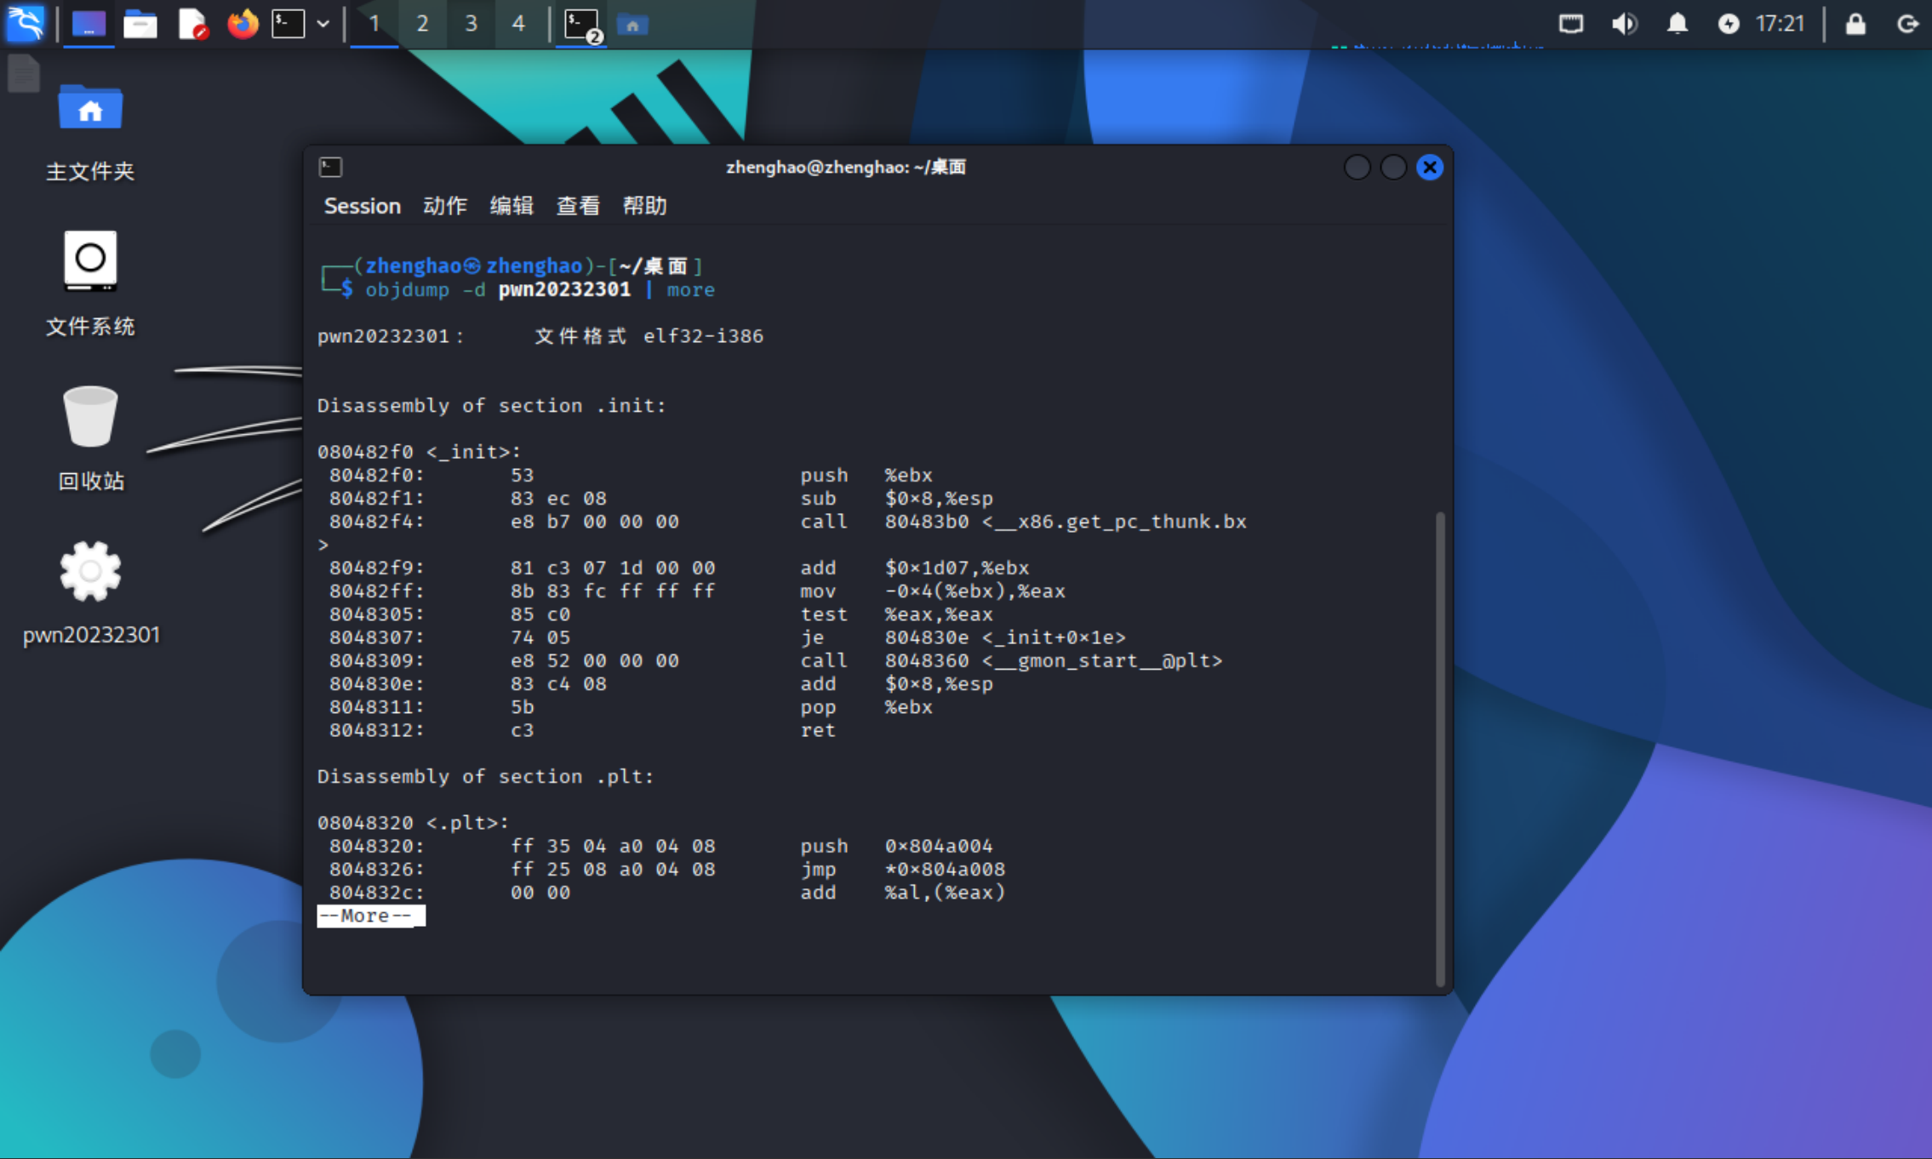
Task: Launch terminal emulator from the panel
Action: (x=288, y=24)
